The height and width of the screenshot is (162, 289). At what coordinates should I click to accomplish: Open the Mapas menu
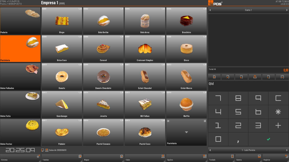point(103,158)
